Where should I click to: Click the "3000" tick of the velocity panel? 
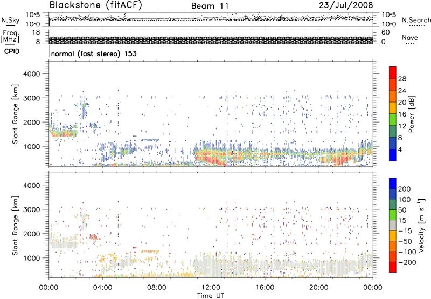pos(31,209)
